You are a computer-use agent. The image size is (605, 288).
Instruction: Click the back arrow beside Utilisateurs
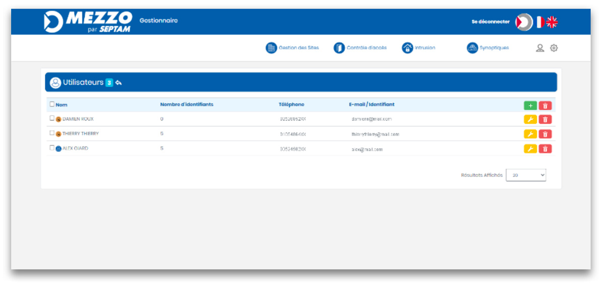[x=118, y=83]
